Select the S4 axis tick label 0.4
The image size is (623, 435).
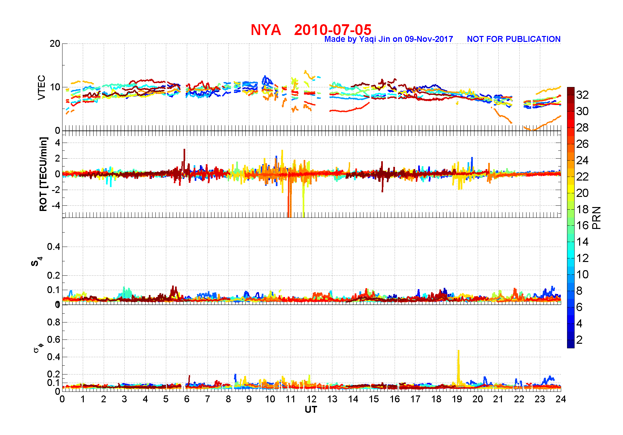(54, 247)
